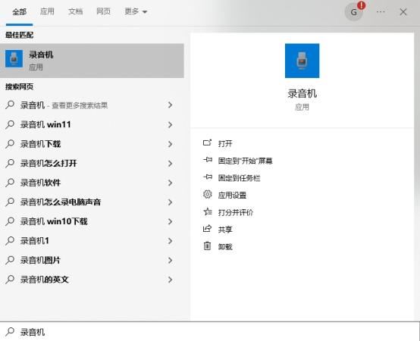Image resolution: width=420 pixels, height=341 pixels.
Task: Click search icon next to 录音机 win11
Action: point(10,124)
